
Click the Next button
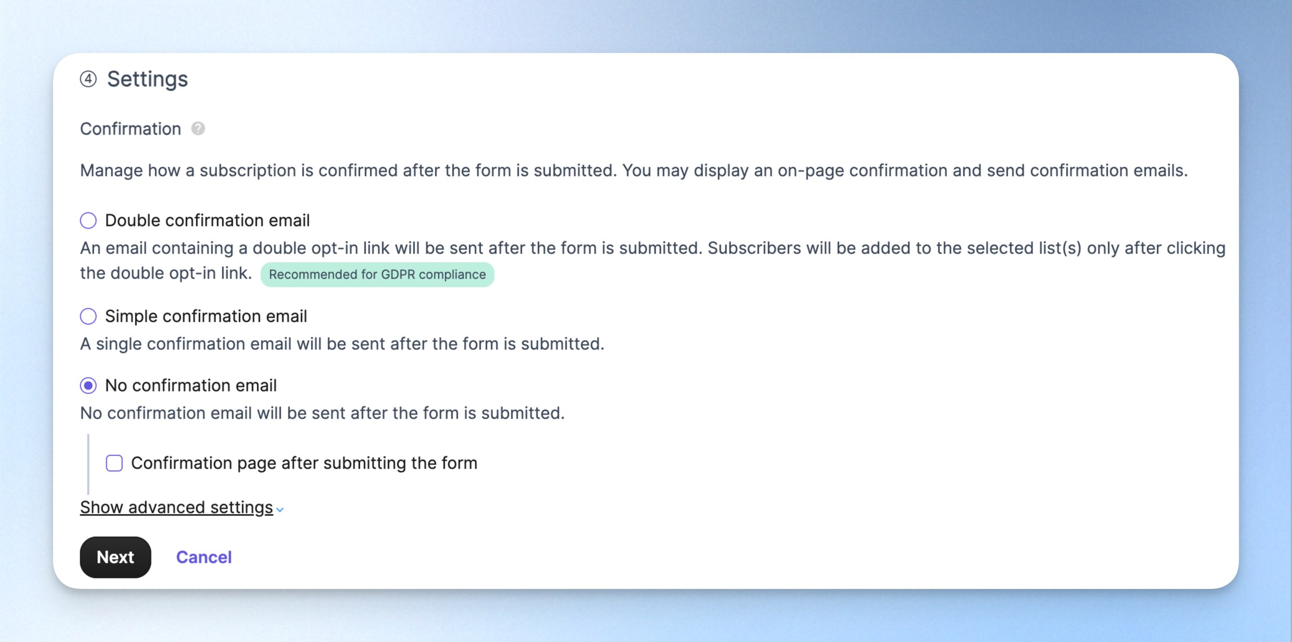(x=116, y=557)
